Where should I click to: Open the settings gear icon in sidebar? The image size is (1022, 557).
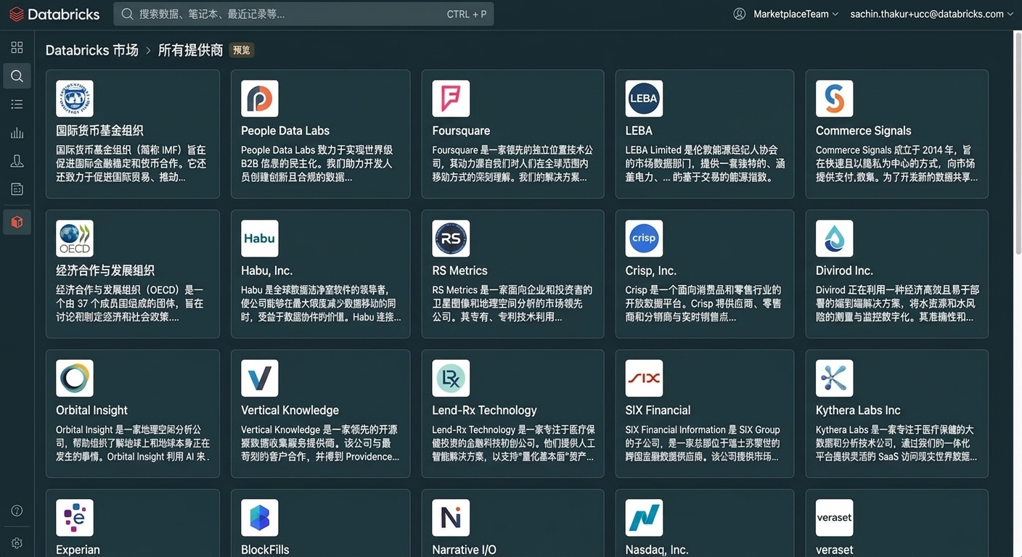17,543
